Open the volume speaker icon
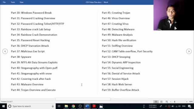The image size is (194, 109). click(179, 106)
